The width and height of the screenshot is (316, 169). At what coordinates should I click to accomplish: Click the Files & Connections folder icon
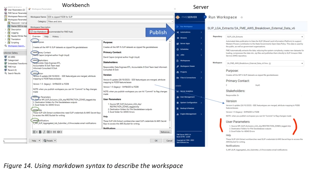(177, 78)
